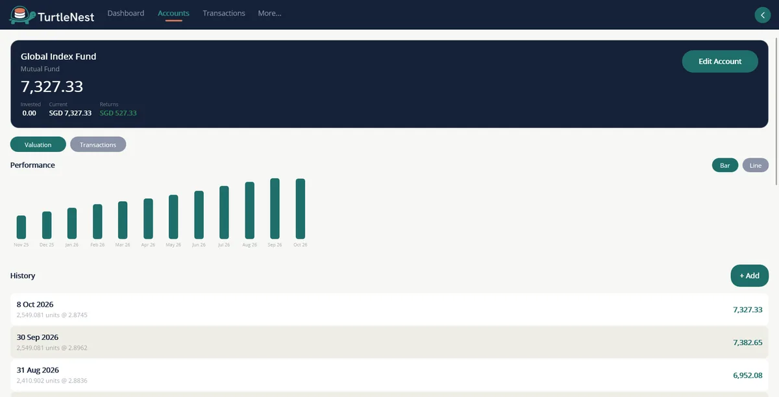
Task: Open Transactions in the top navigation
Action: click(x=224, y=13)
